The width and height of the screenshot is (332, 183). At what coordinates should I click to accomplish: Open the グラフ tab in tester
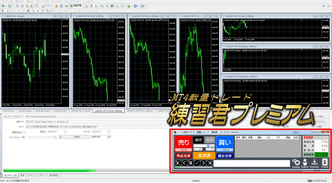pyautogui.click(x=31, y=175)
